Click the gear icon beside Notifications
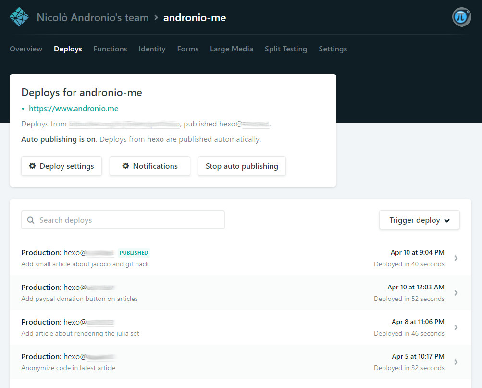Screen dimensions: 482x388 (x=125, y=166)
